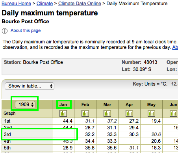
Task: Click the Feb column header
Action: (85, 104)
